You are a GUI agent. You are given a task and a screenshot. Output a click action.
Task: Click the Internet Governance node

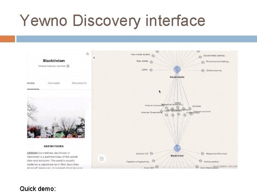161,111
